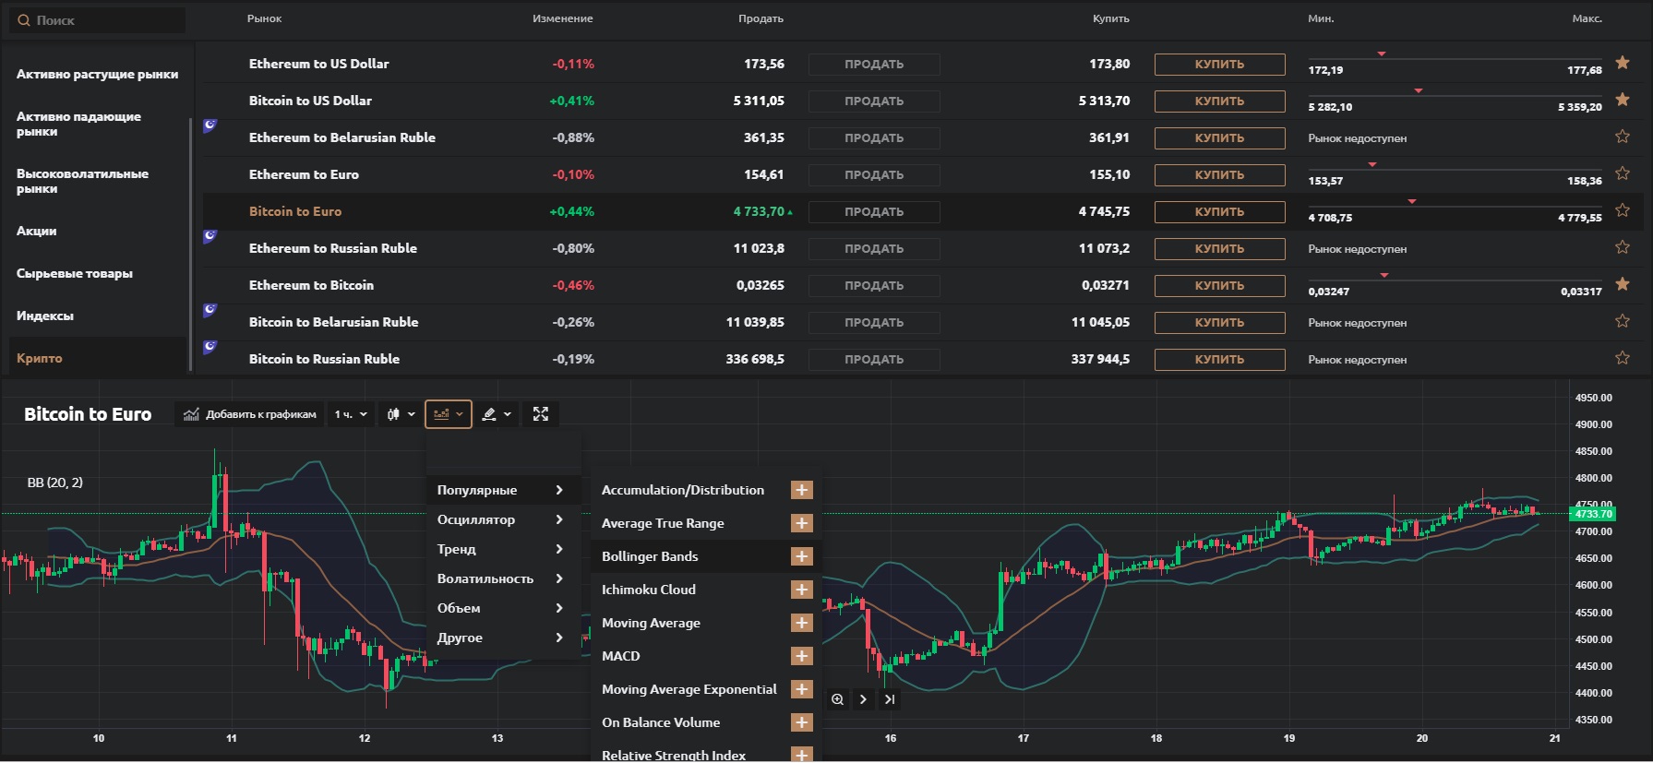
Task: Expand the Осциллятор indicator submenu
Action: 499,519
